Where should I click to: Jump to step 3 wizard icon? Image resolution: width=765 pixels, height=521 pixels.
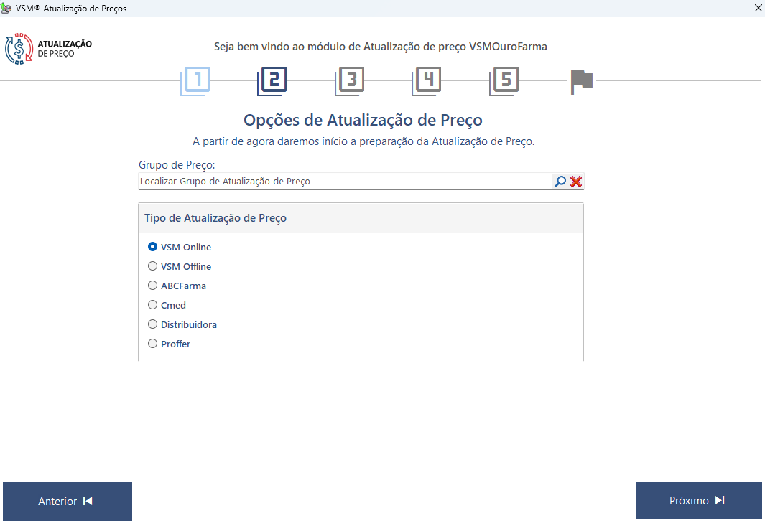pyautogui.click(x=350, y=81)
